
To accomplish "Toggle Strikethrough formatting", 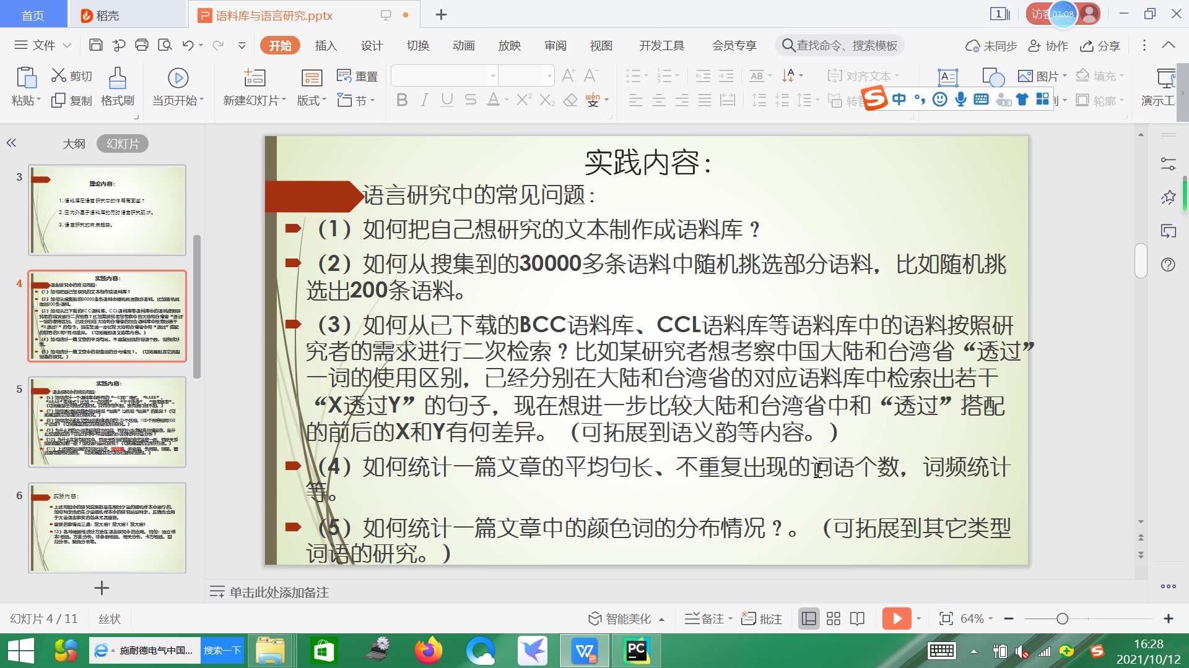I will (x=471, y=100).
